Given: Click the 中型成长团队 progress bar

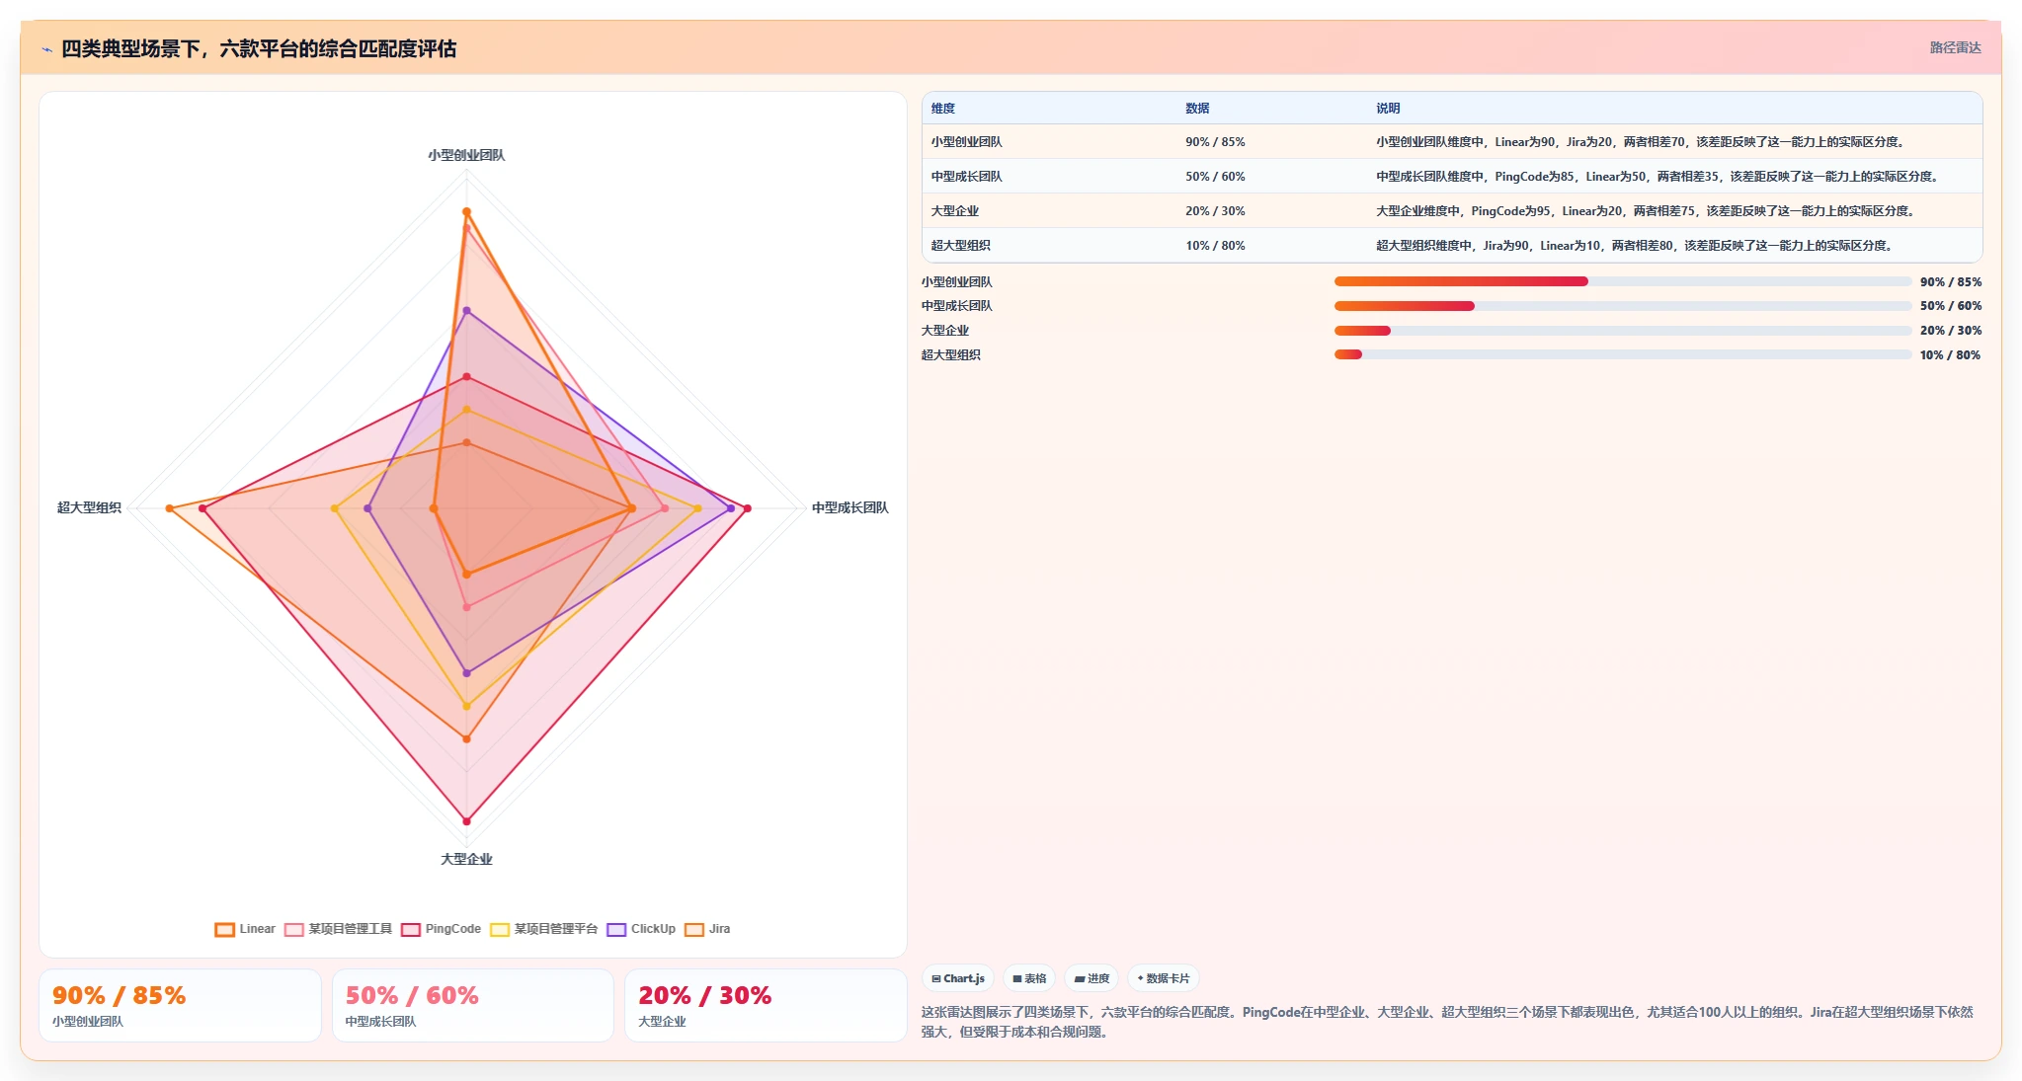Looking at the screenshot, I should point(1623,306).
